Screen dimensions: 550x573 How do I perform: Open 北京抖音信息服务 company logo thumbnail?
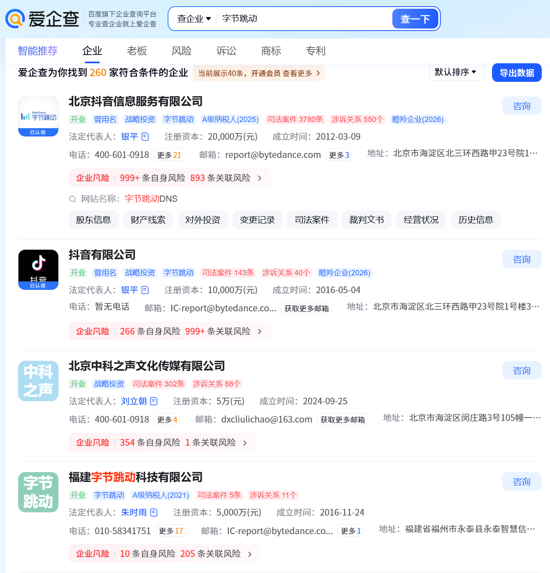click(x=38, y=116)
